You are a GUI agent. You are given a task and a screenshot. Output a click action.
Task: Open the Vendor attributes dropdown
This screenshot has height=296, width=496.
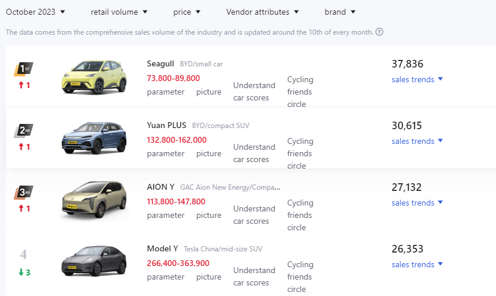click(262, 12)
